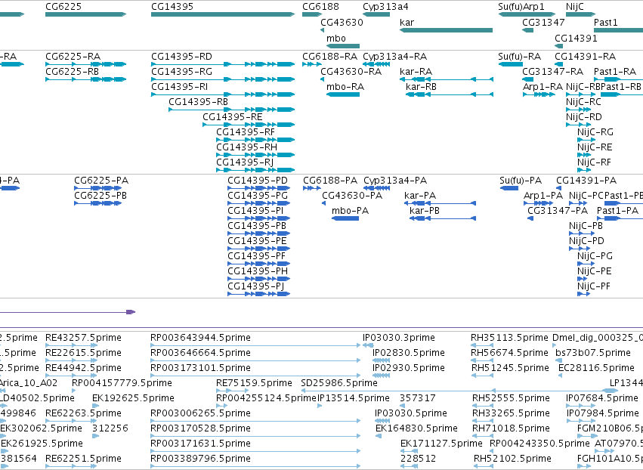The width and height of the screenshot is (643, 470).
Task: Click transcript NijC-RG
Action: click(595, 132)
